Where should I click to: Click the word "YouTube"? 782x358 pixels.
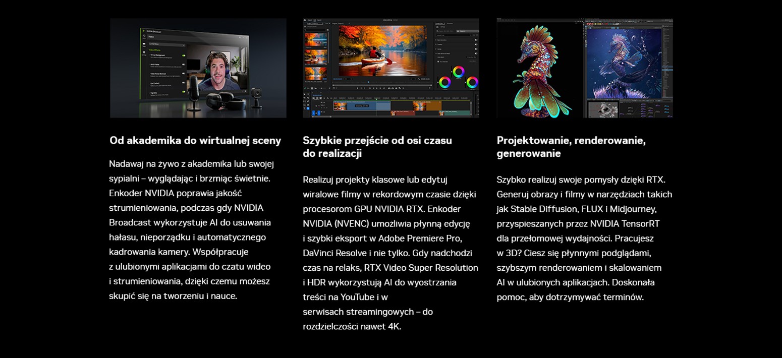click(358, 297)
